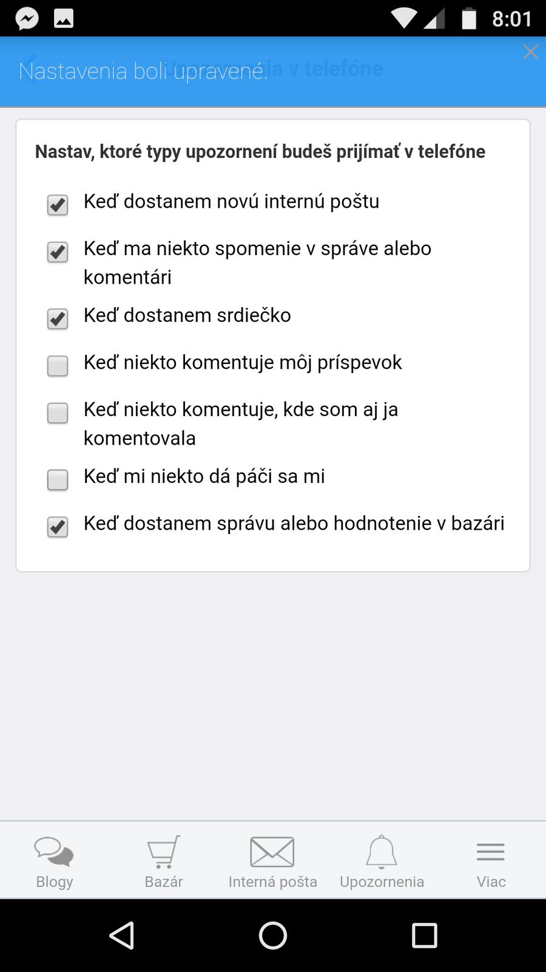This screenshot has height=972, width=546.
Task: Tap Messenger notification icon in status bar
Action: [27, 19]
